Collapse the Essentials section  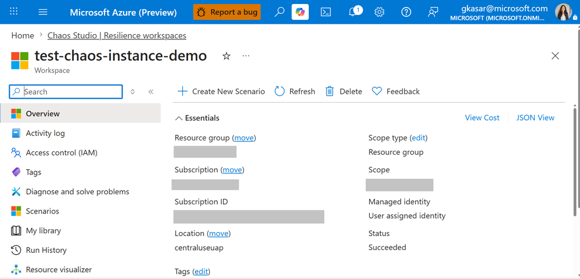[x=197, y=118]
